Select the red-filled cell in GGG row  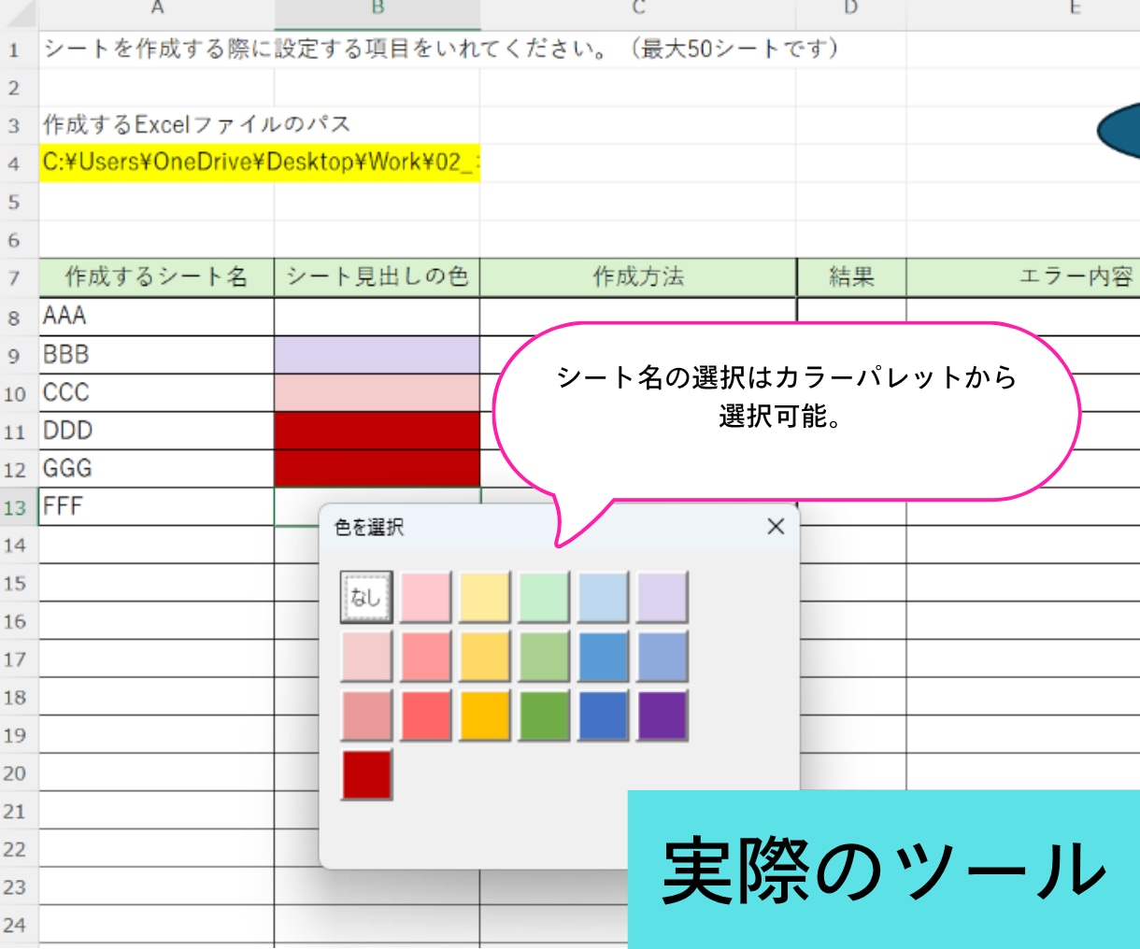coord(378,469)
